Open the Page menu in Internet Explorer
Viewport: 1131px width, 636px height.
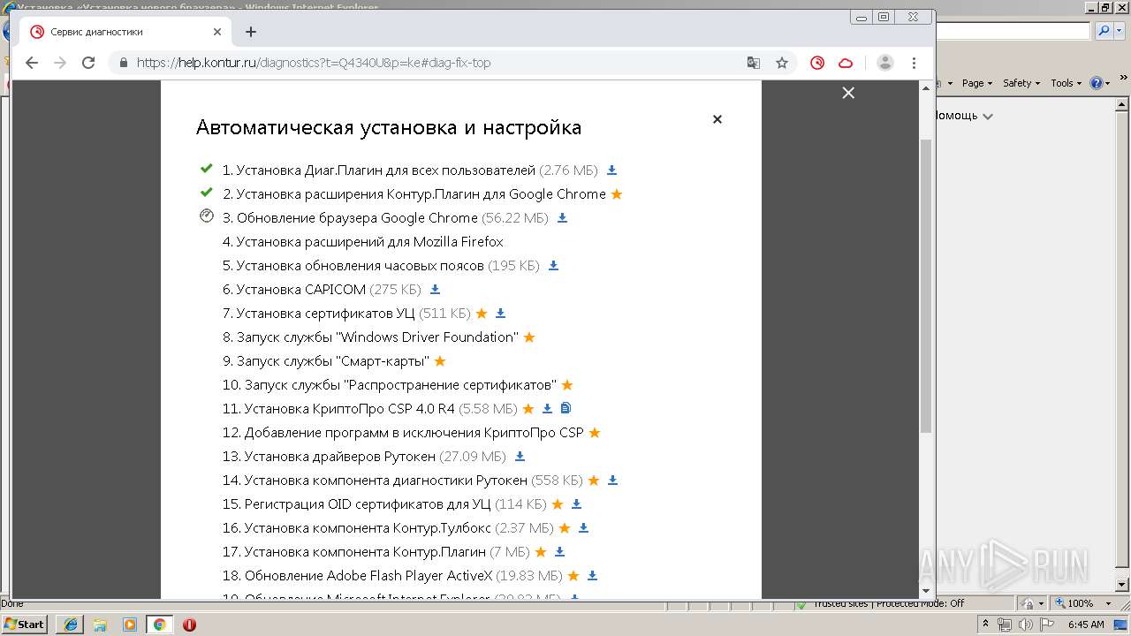click(977, 83)
